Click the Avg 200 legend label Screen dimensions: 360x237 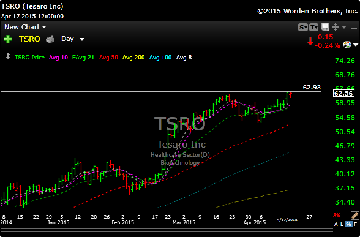click(x=133, y=58)
